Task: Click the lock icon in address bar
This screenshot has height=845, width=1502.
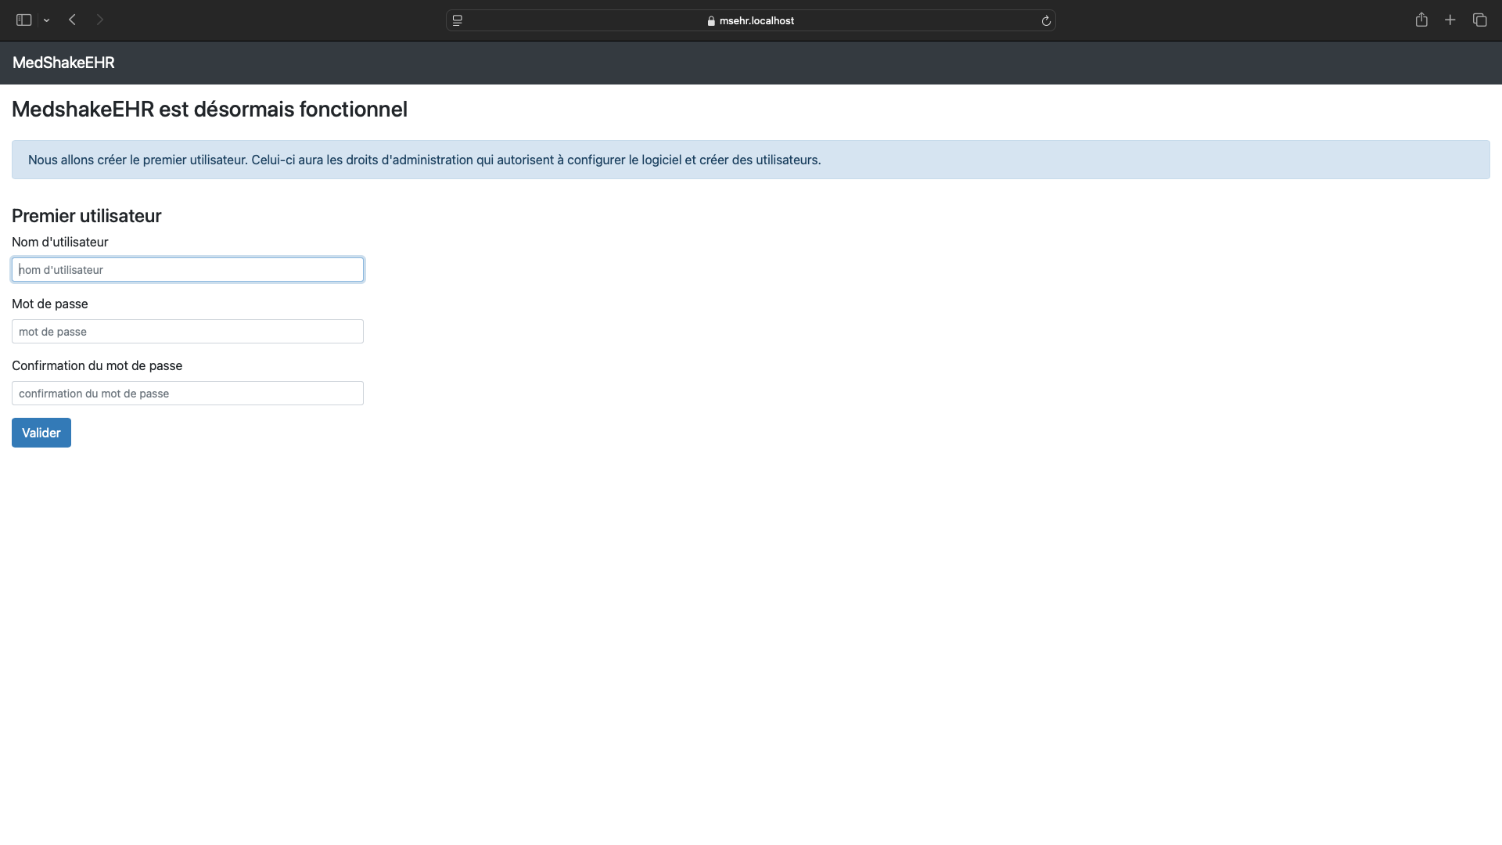Action: click(x=711, y=21)
